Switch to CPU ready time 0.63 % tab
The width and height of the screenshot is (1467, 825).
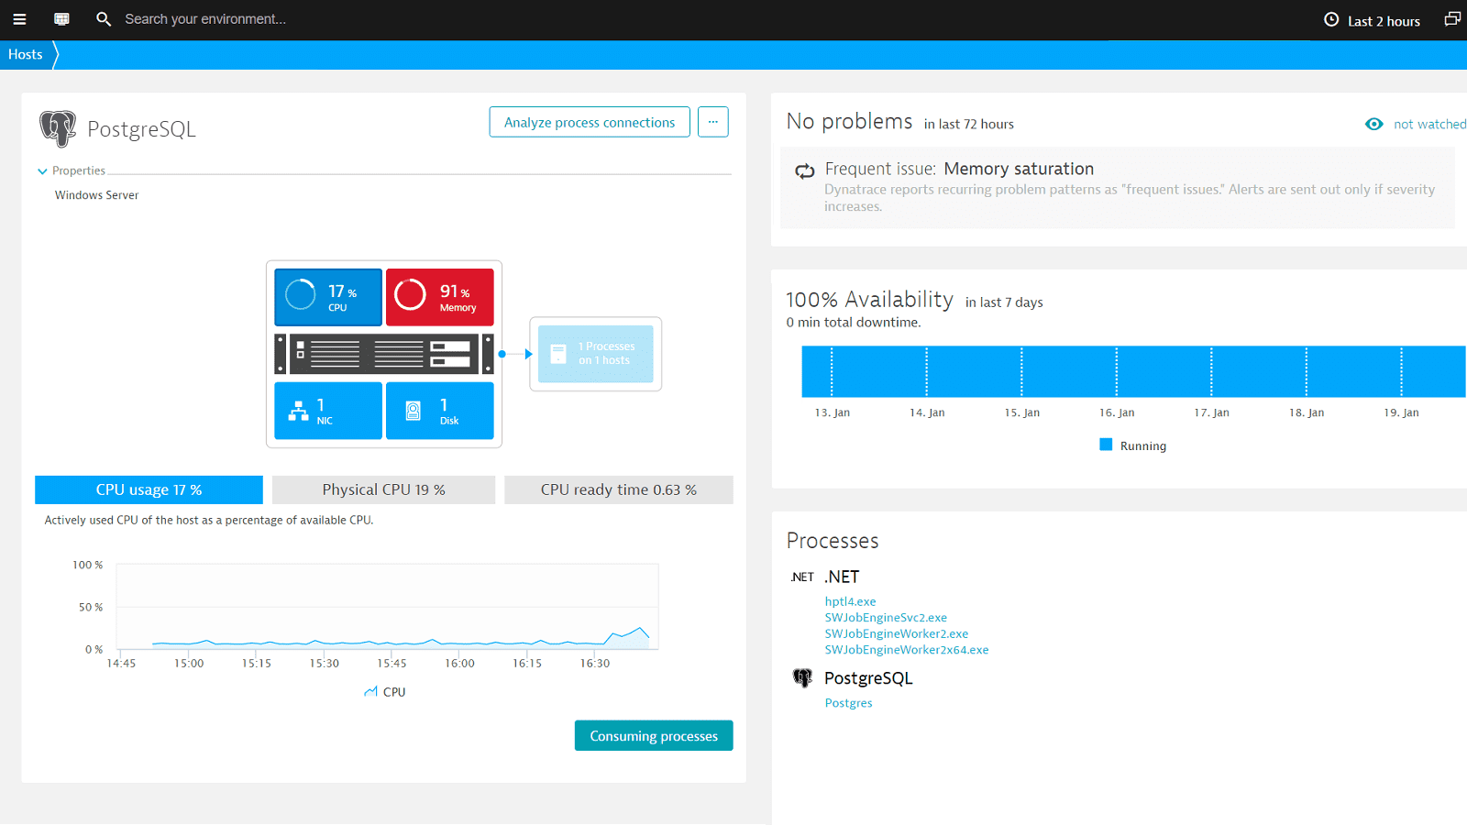coord(619,489)
